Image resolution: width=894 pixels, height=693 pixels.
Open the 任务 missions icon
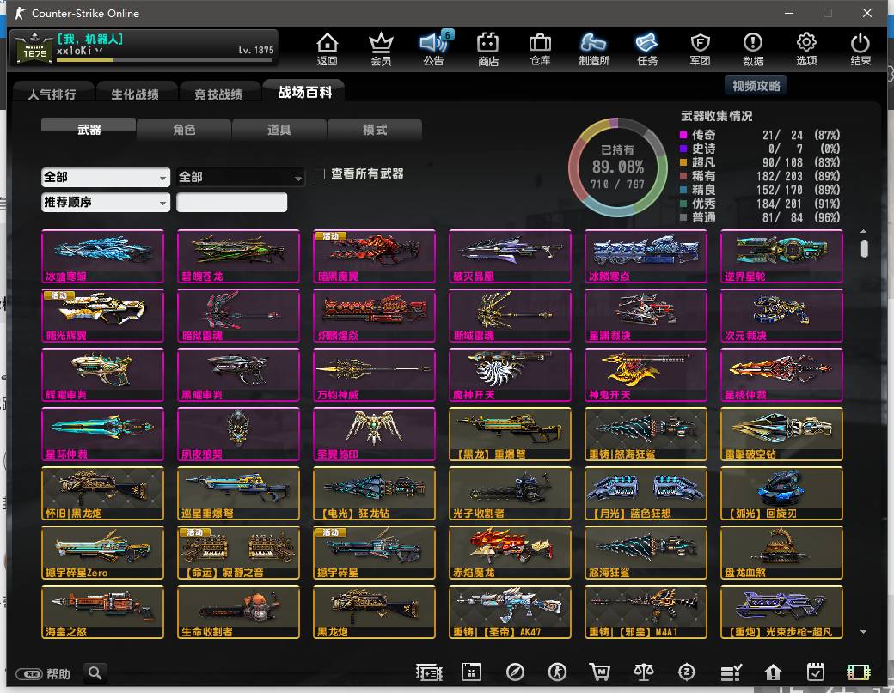tap(647, 48)
